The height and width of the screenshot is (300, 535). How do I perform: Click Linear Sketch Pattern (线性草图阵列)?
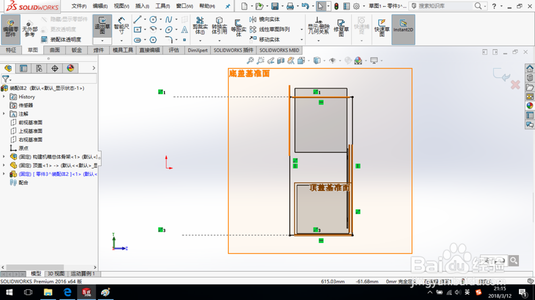pyautogui.click(x=270, y=29)
